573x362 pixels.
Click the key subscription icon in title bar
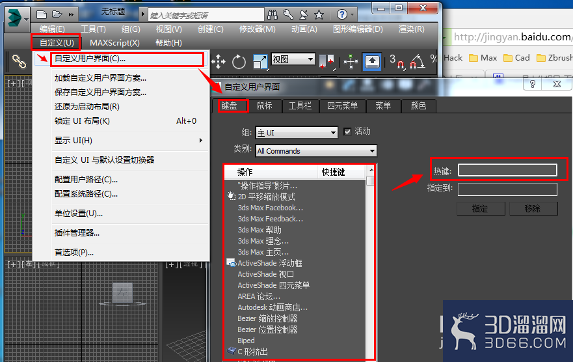pos(288,14)
